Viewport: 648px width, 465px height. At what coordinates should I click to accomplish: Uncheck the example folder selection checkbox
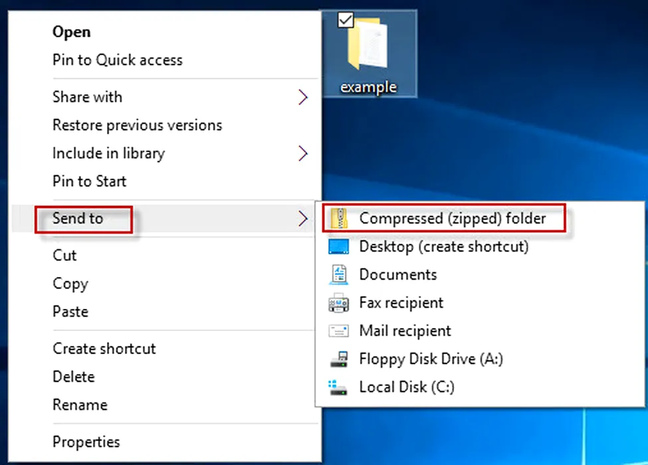(346, 20)
